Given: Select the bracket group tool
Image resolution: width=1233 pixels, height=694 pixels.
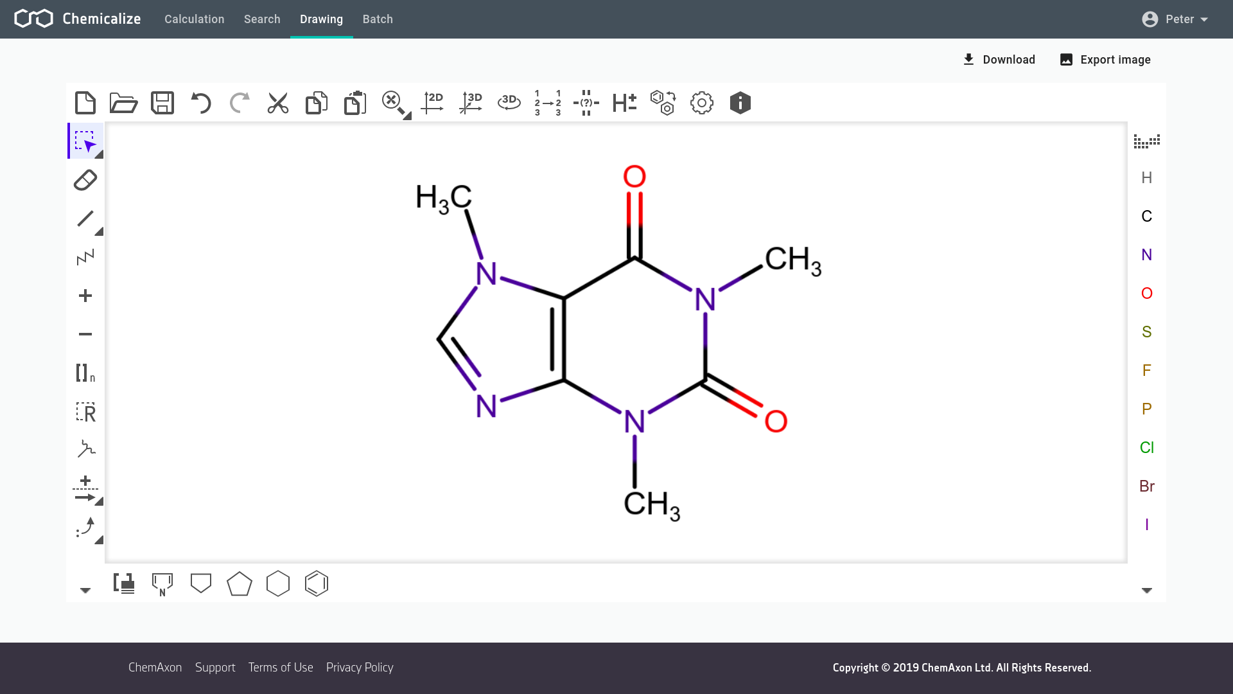Looking at the screenshot, I should point(85,373).
